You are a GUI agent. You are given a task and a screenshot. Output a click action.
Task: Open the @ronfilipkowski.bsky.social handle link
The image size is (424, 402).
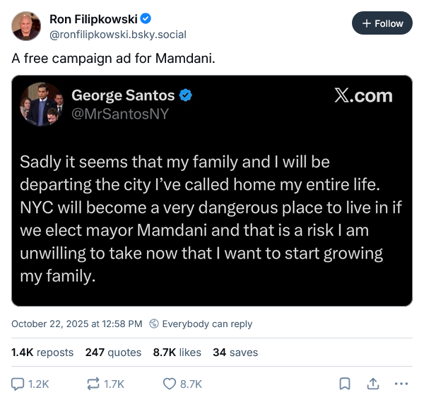click(x=117, y=34)
